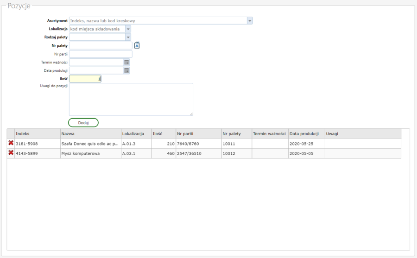Sort by the Nazwa column header
This screenshot has height=258, width=417.
point(91,134)
